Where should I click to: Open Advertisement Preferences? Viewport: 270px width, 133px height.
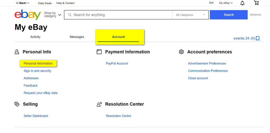coord(207,64)
